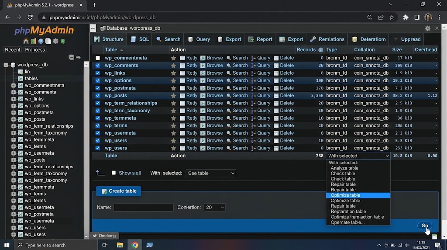Check the wp_commentmeta table checkbox
Viewport: 447px width, 250px height.
click(x=98, y=58)
